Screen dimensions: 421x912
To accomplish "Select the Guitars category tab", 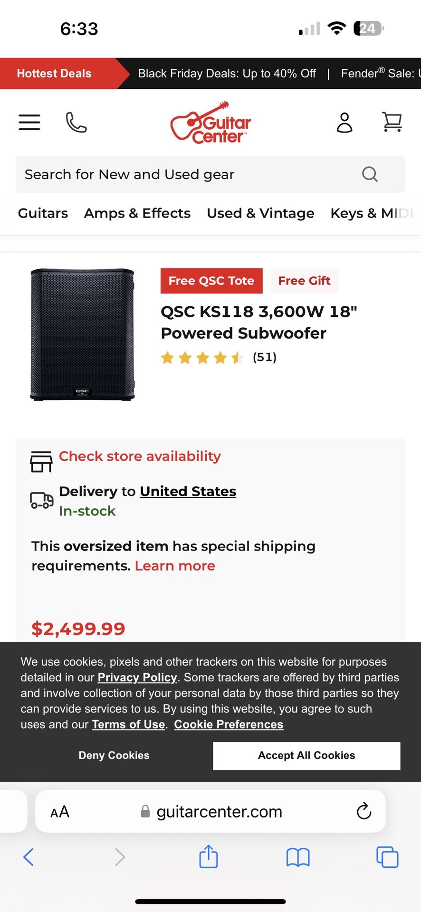I will (x=43, y=213).
